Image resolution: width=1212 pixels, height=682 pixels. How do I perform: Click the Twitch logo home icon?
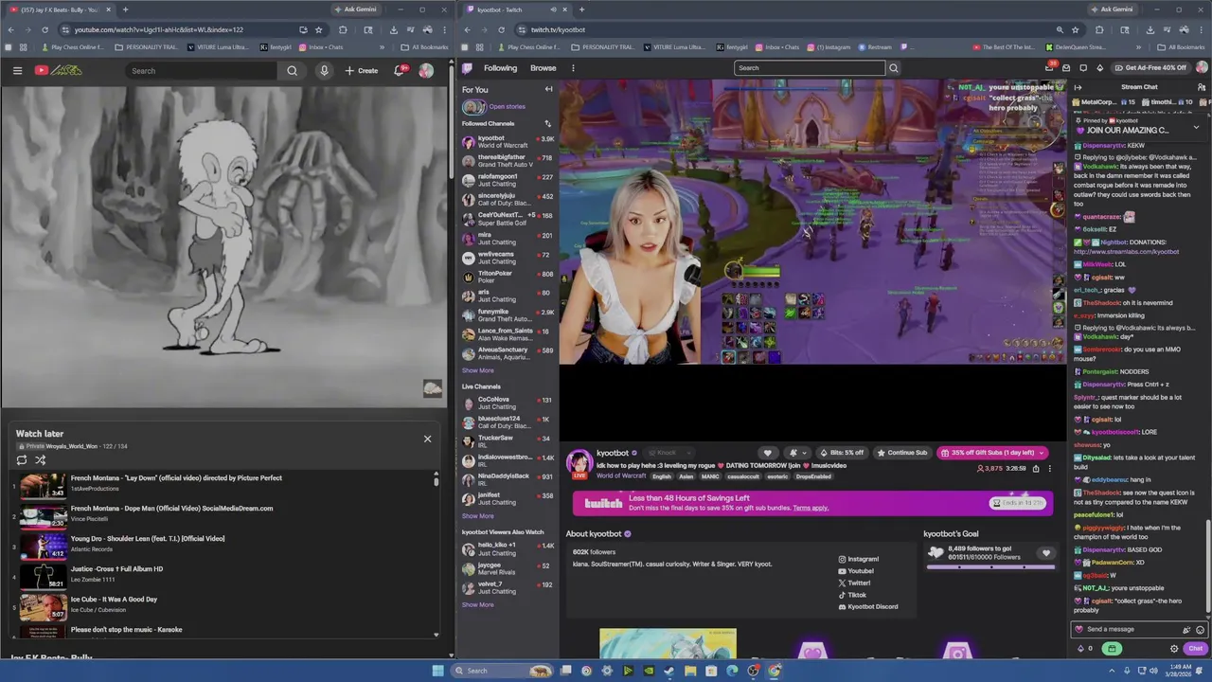pyautogui.click(x=467, y=68)
